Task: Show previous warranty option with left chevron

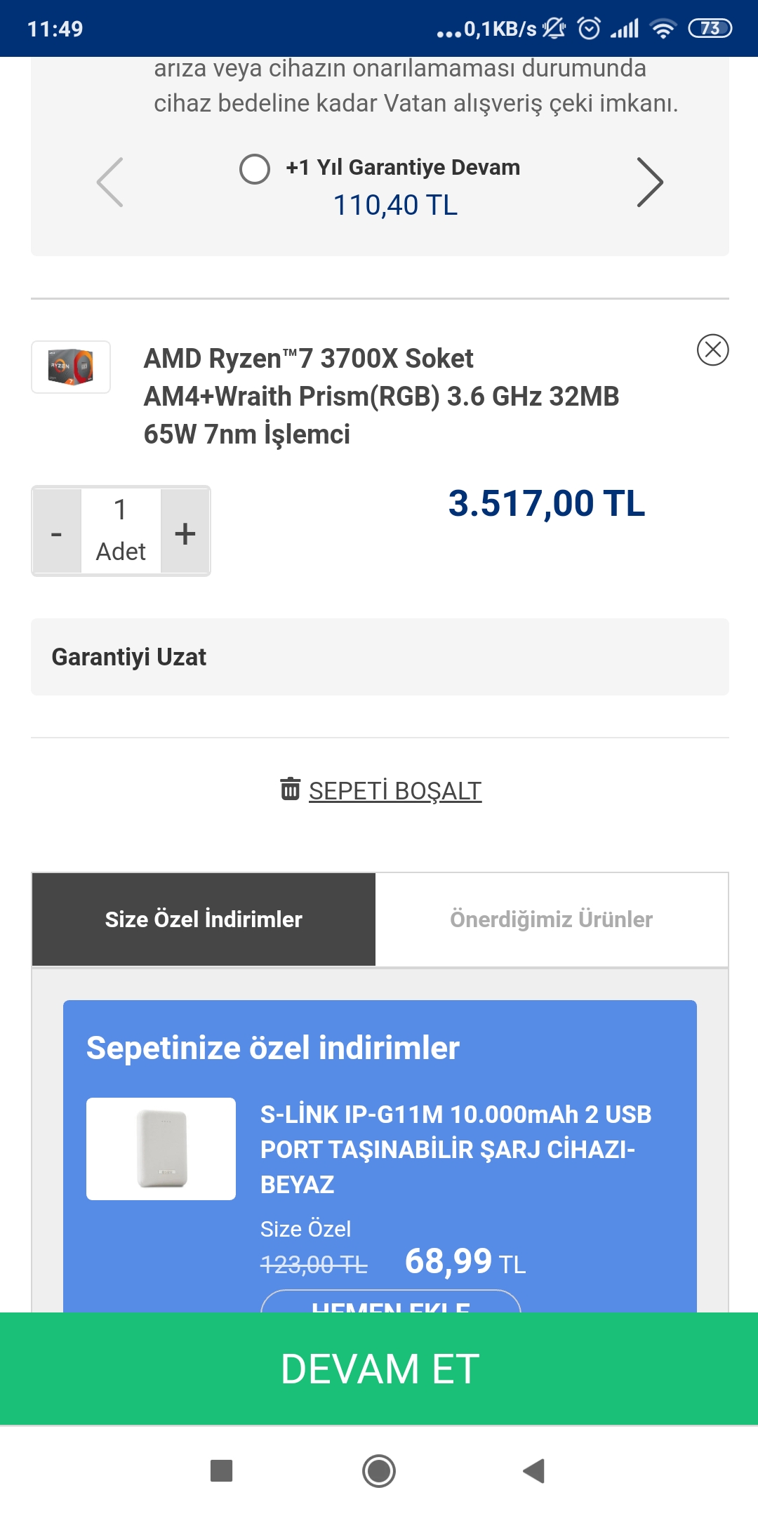Action: [110, 182]
